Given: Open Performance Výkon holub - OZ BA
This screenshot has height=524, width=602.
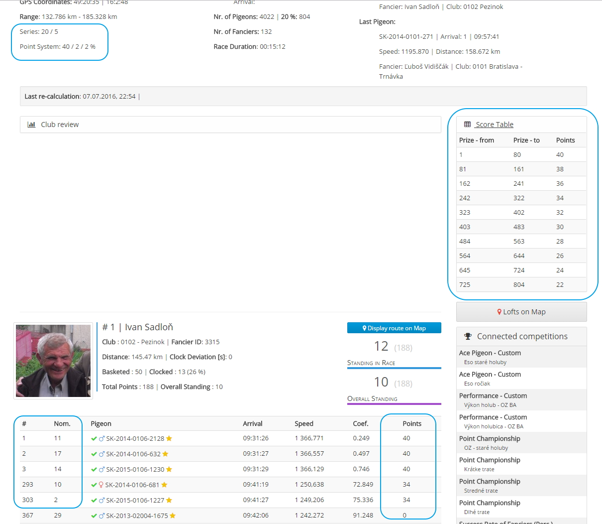Looking at the screenshot, I should point(493,399).
